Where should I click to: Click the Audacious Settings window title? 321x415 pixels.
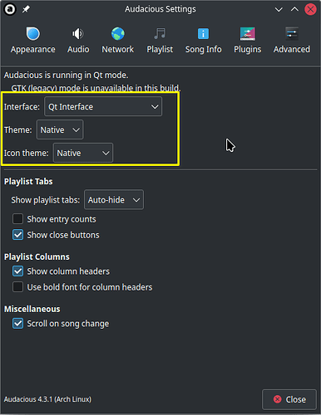(160, 9)
